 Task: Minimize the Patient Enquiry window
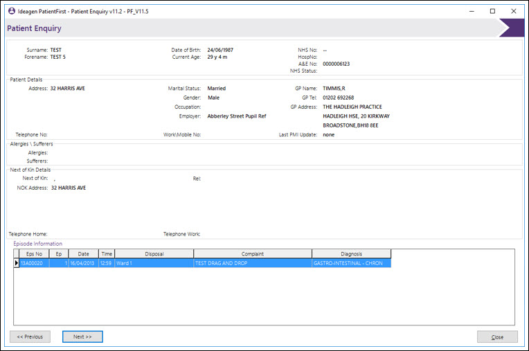click(472, 11)
